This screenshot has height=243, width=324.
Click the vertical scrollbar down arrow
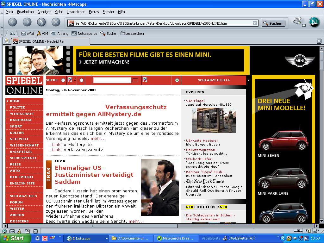321,221
